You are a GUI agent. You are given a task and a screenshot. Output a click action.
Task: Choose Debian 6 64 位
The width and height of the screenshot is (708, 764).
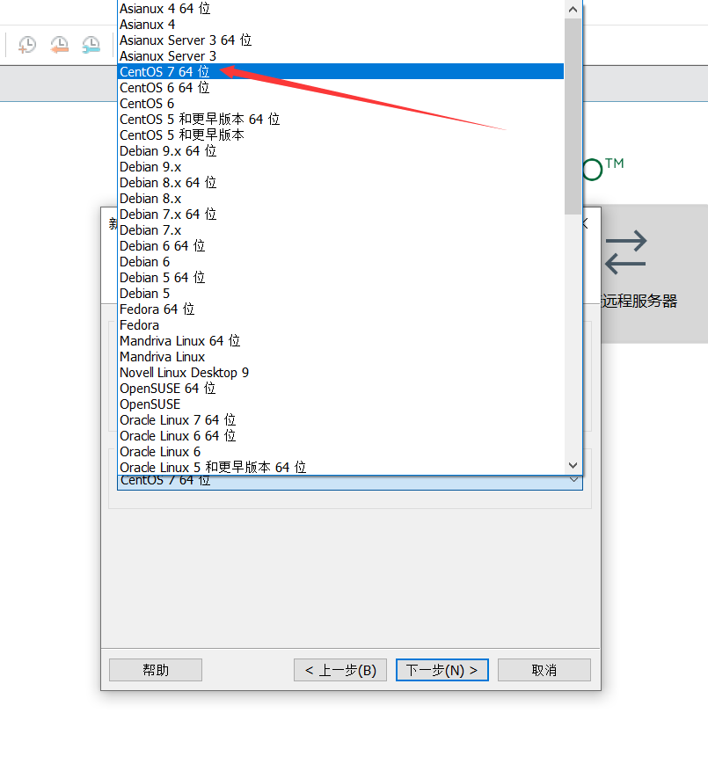pyautogui.click(x=340, y=246)
